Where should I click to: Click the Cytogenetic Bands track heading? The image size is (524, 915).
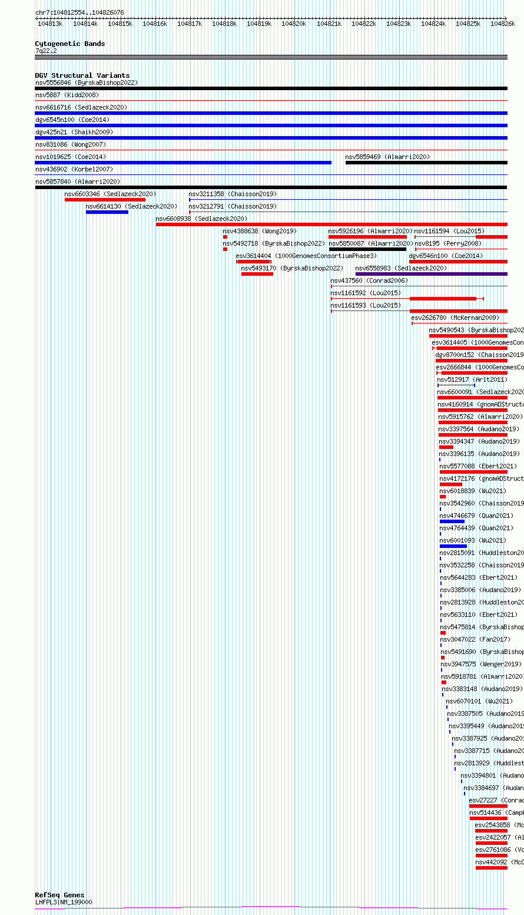click(x=70, y=44)
